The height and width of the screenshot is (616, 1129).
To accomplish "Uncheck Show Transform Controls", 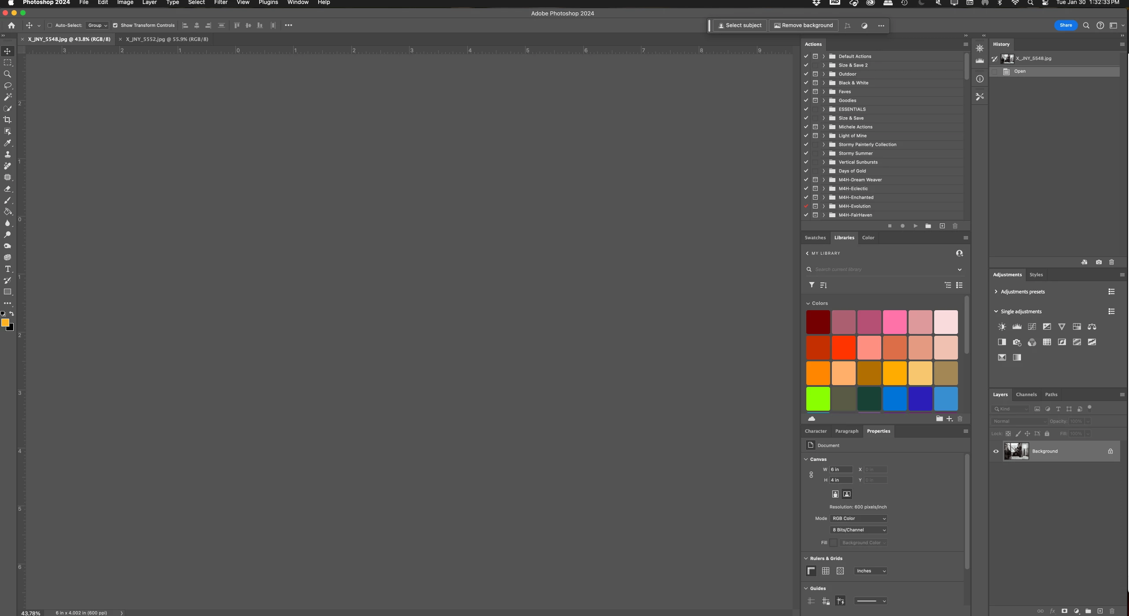I will (x=116, y=26).
